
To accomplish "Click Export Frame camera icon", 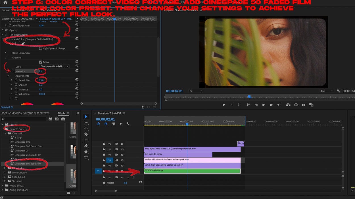I will coord(304,105).
